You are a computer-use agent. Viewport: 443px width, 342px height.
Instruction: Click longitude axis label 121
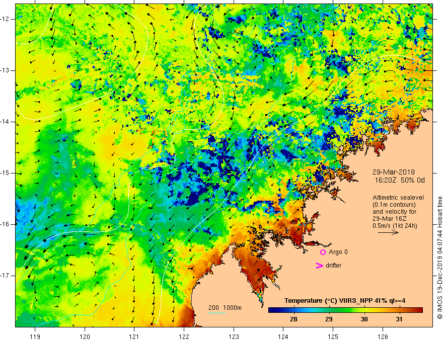click(134, 336)
